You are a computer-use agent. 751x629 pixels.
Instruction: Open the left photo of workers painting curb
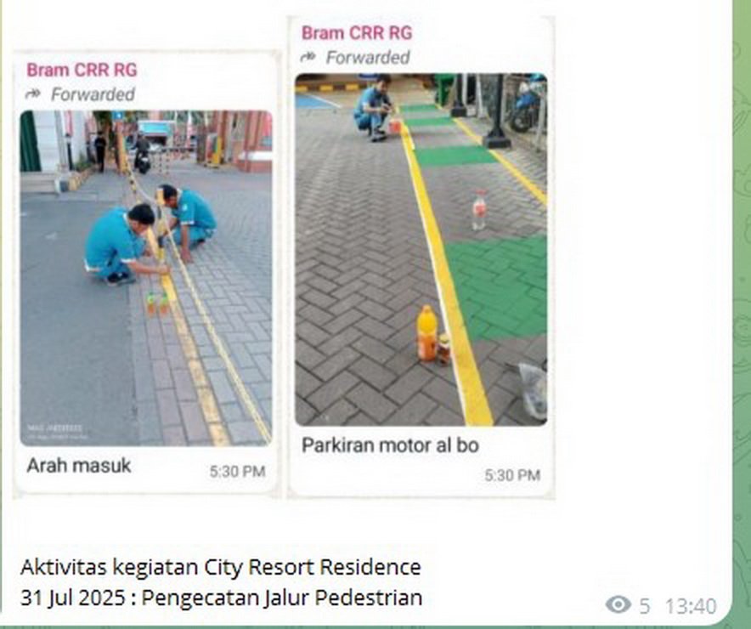[x=146, y=278]
